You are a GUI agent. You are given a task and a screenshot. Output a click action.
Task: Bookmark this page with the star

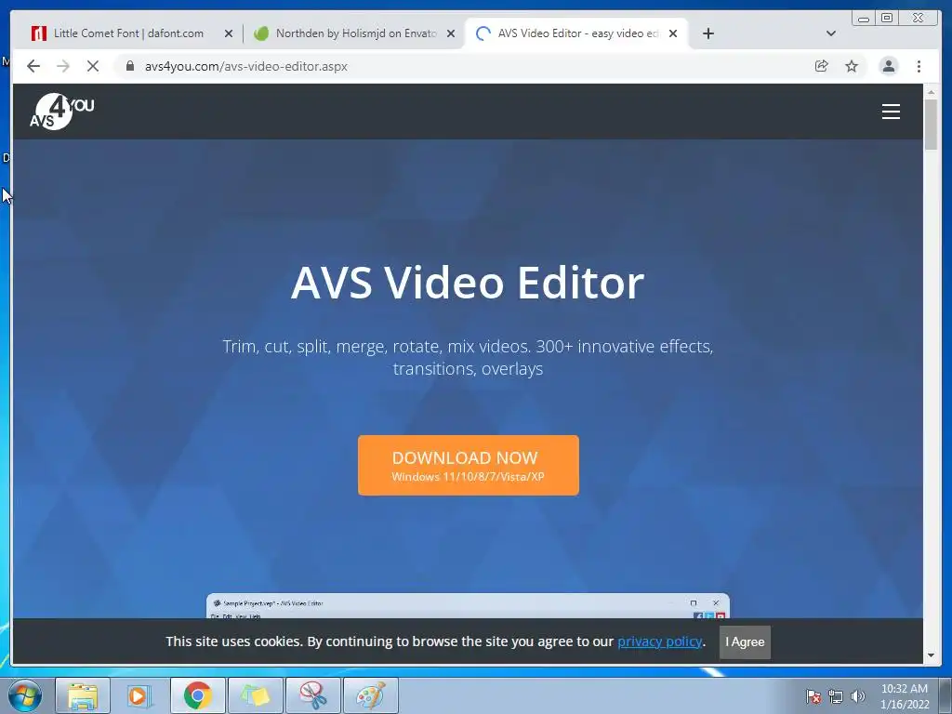coord(852,66)
